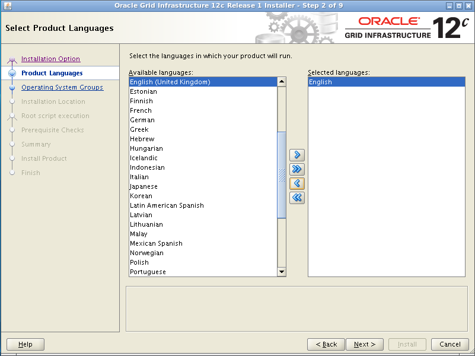Click the add all languages double-arrow button
The height and width of the screenshot is (356, 475).
coord(297,169)
